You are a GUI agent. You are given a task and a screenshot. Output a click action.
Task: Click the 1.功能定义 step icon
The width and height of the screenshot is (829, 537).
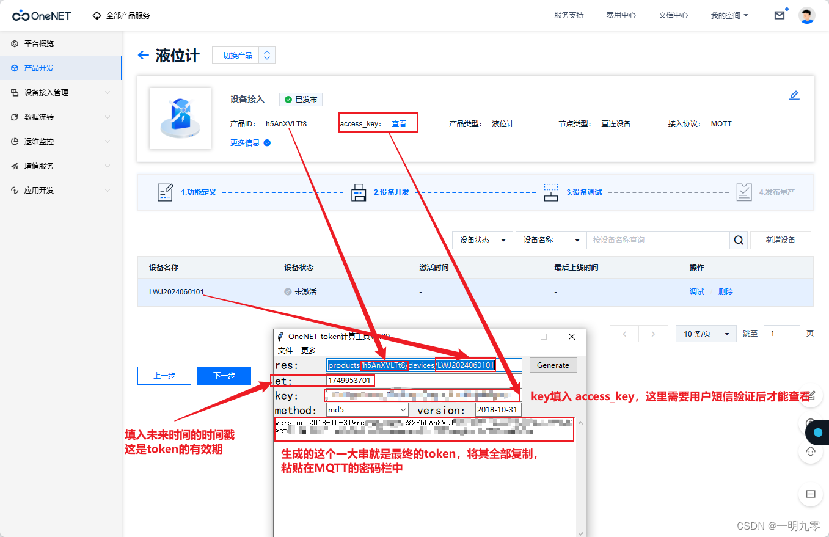tap(165, 192)
